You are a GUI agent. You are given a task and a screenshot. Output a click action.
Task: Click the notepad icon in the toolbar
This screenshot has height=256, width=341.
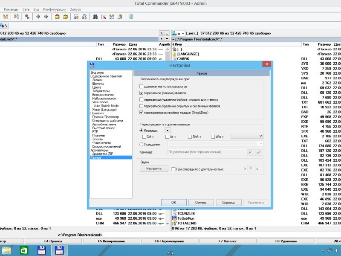point(131,17)
